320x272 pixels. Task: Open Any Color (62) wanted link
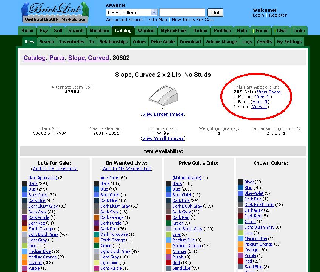tap(109, 178)
